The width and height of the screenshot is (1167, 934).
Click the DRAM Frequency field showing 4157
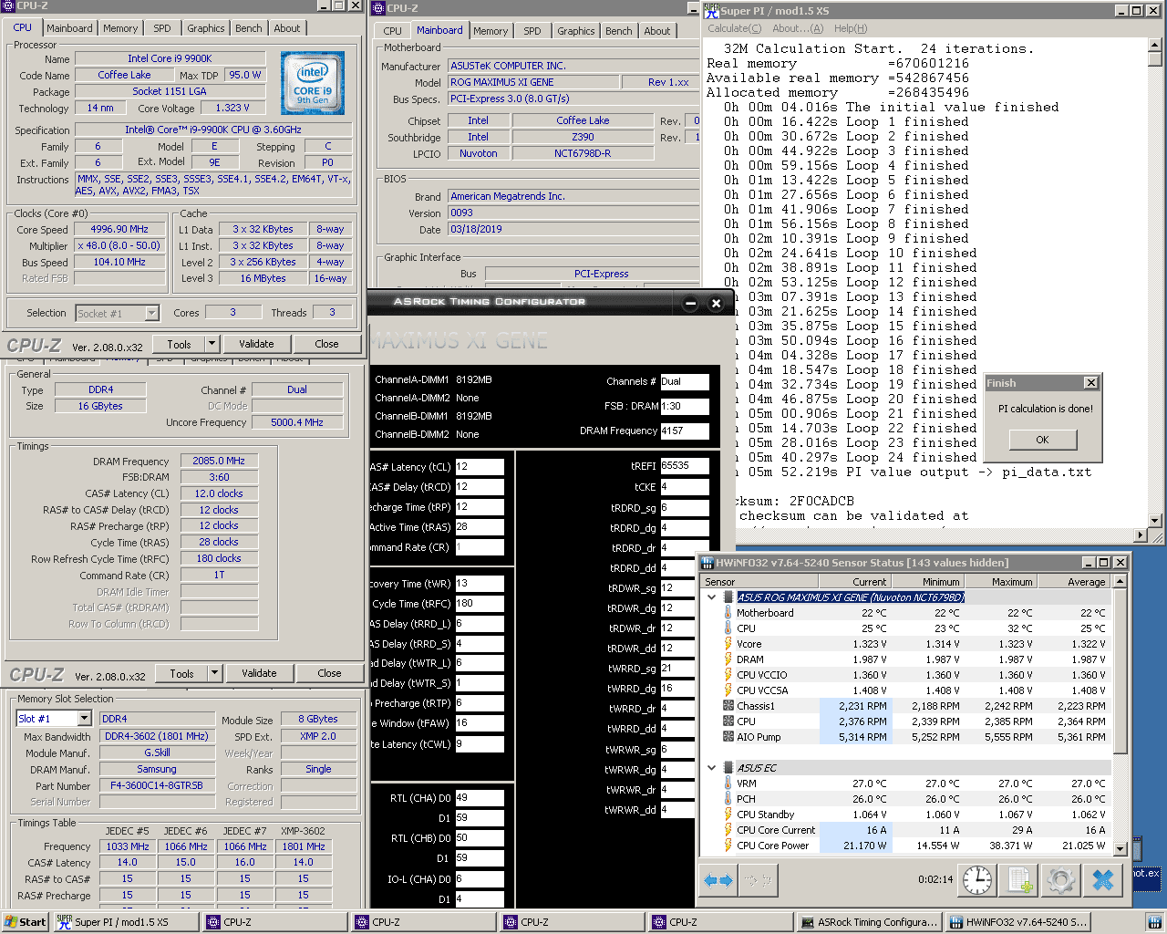pos(685,431)
